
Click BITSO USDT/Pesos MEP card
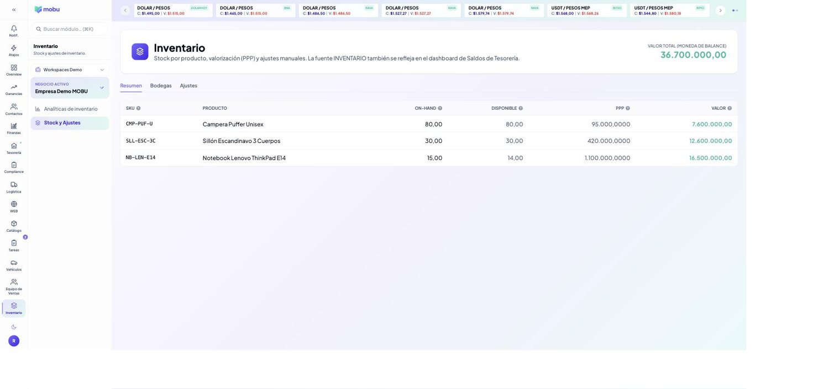[x=587, y=10]
